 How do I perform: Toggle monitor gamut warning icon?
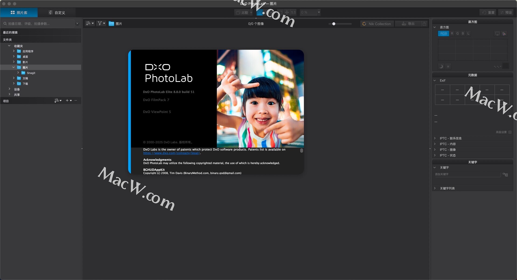pos(497,34)
